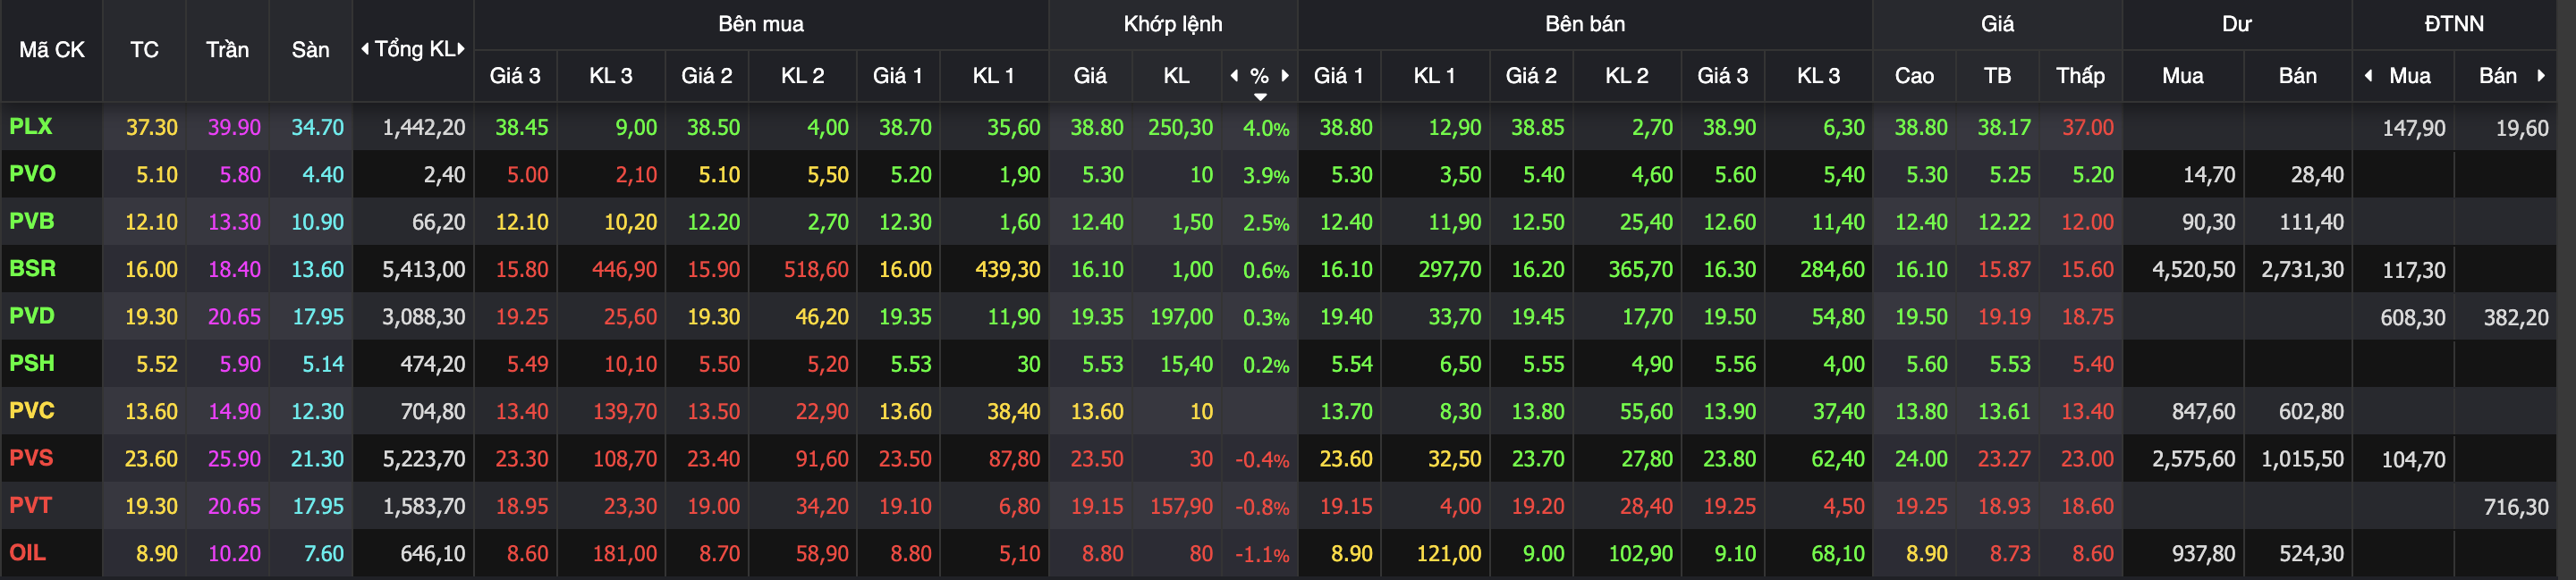Sort table by Mã CK header
The image size is (2576, 580).
point(51,50)
